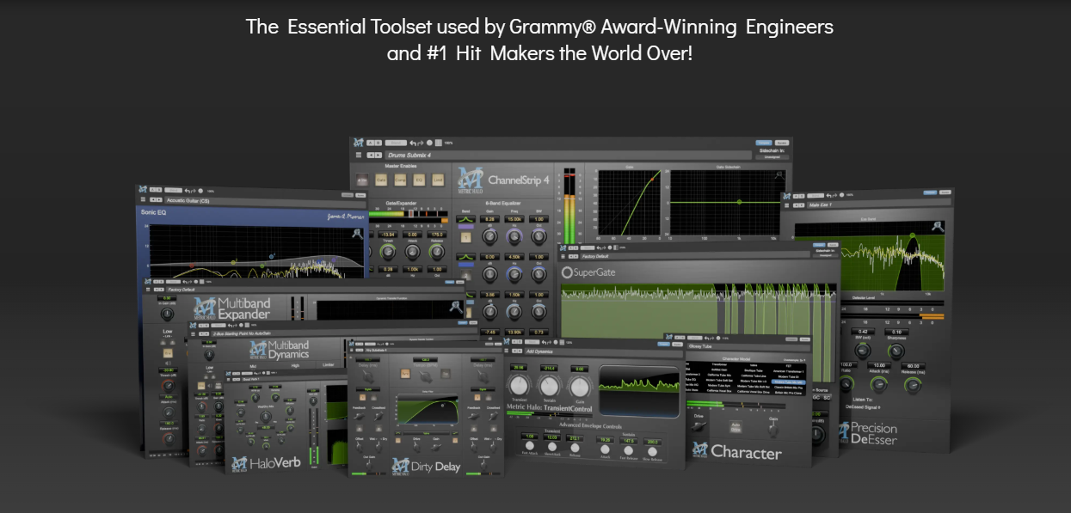Image resolution: width=1071 pixels, height=513 pixels.
Task: Toggle the Gate master enable button
Action: [382, 180]
